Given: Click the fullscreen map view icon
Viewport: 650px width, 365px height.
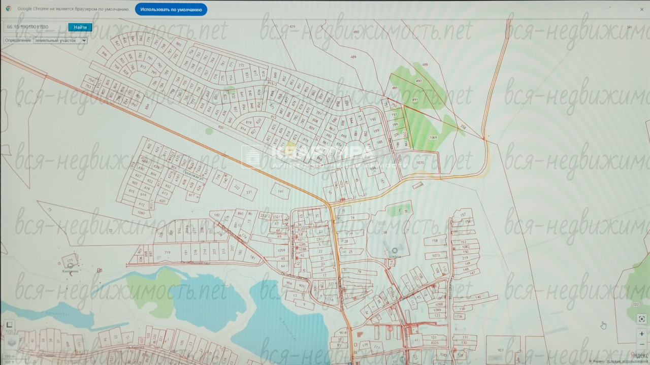Looking at the screenshot, I should click(642, 319).
